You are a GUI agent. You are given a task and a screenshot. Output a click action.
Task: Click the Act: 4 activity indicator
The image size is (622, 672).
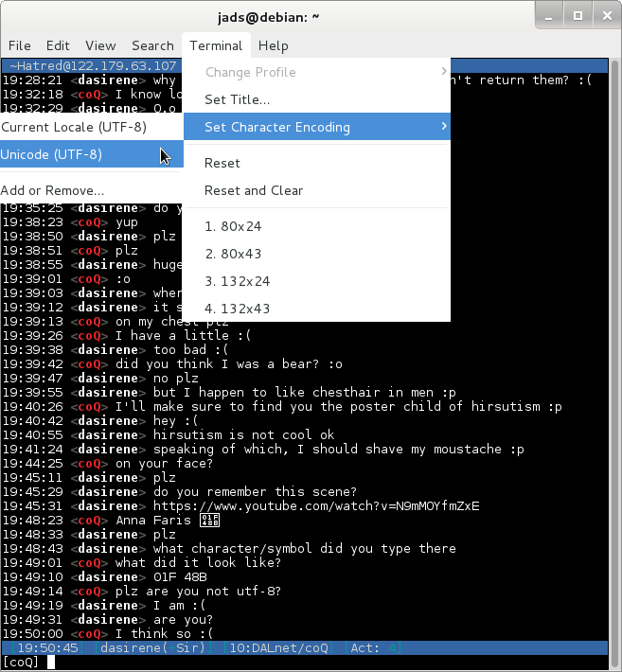[x=374, y=647]
